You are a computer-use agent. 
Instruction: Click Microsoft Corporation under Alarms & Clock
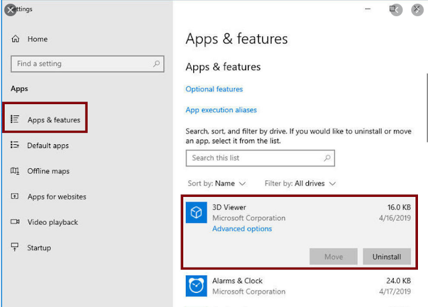[x=249, y=292]
